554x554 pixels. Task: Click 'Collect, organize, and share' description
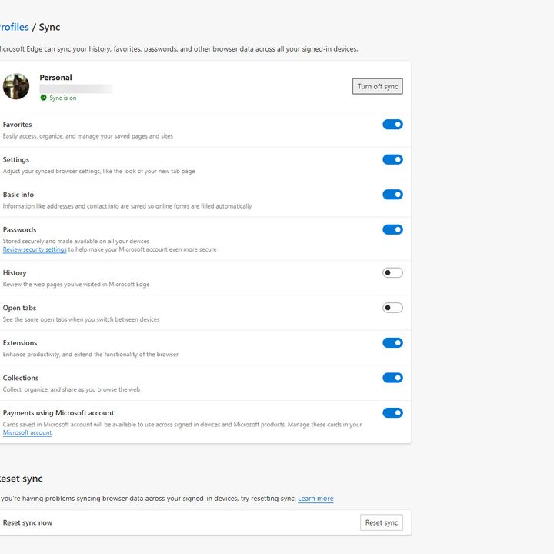[x=72, y=389]
